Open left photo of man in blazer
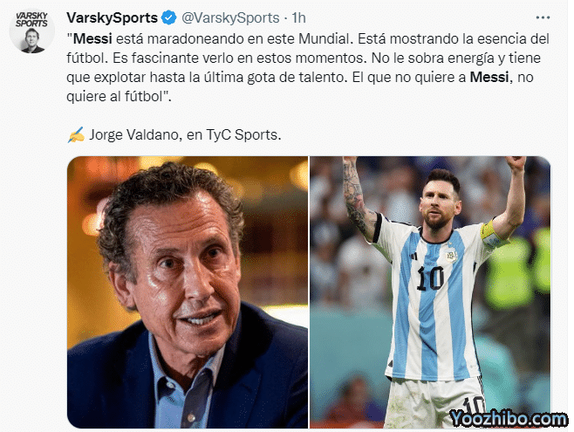This screenshot has height=432, width=574. [x=188, y=292]
